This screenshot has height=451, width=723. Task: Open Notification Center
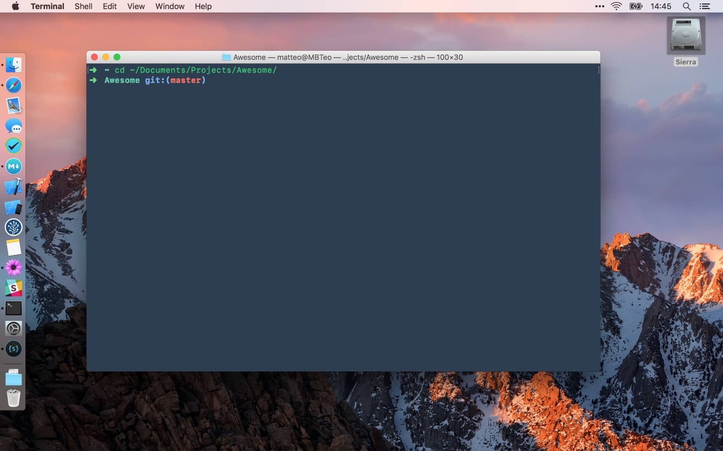(704, 6)
